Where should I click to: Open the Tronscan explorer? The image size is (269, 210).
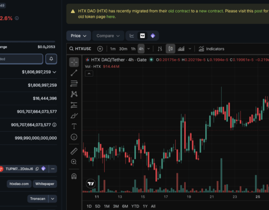pos(38,198)
